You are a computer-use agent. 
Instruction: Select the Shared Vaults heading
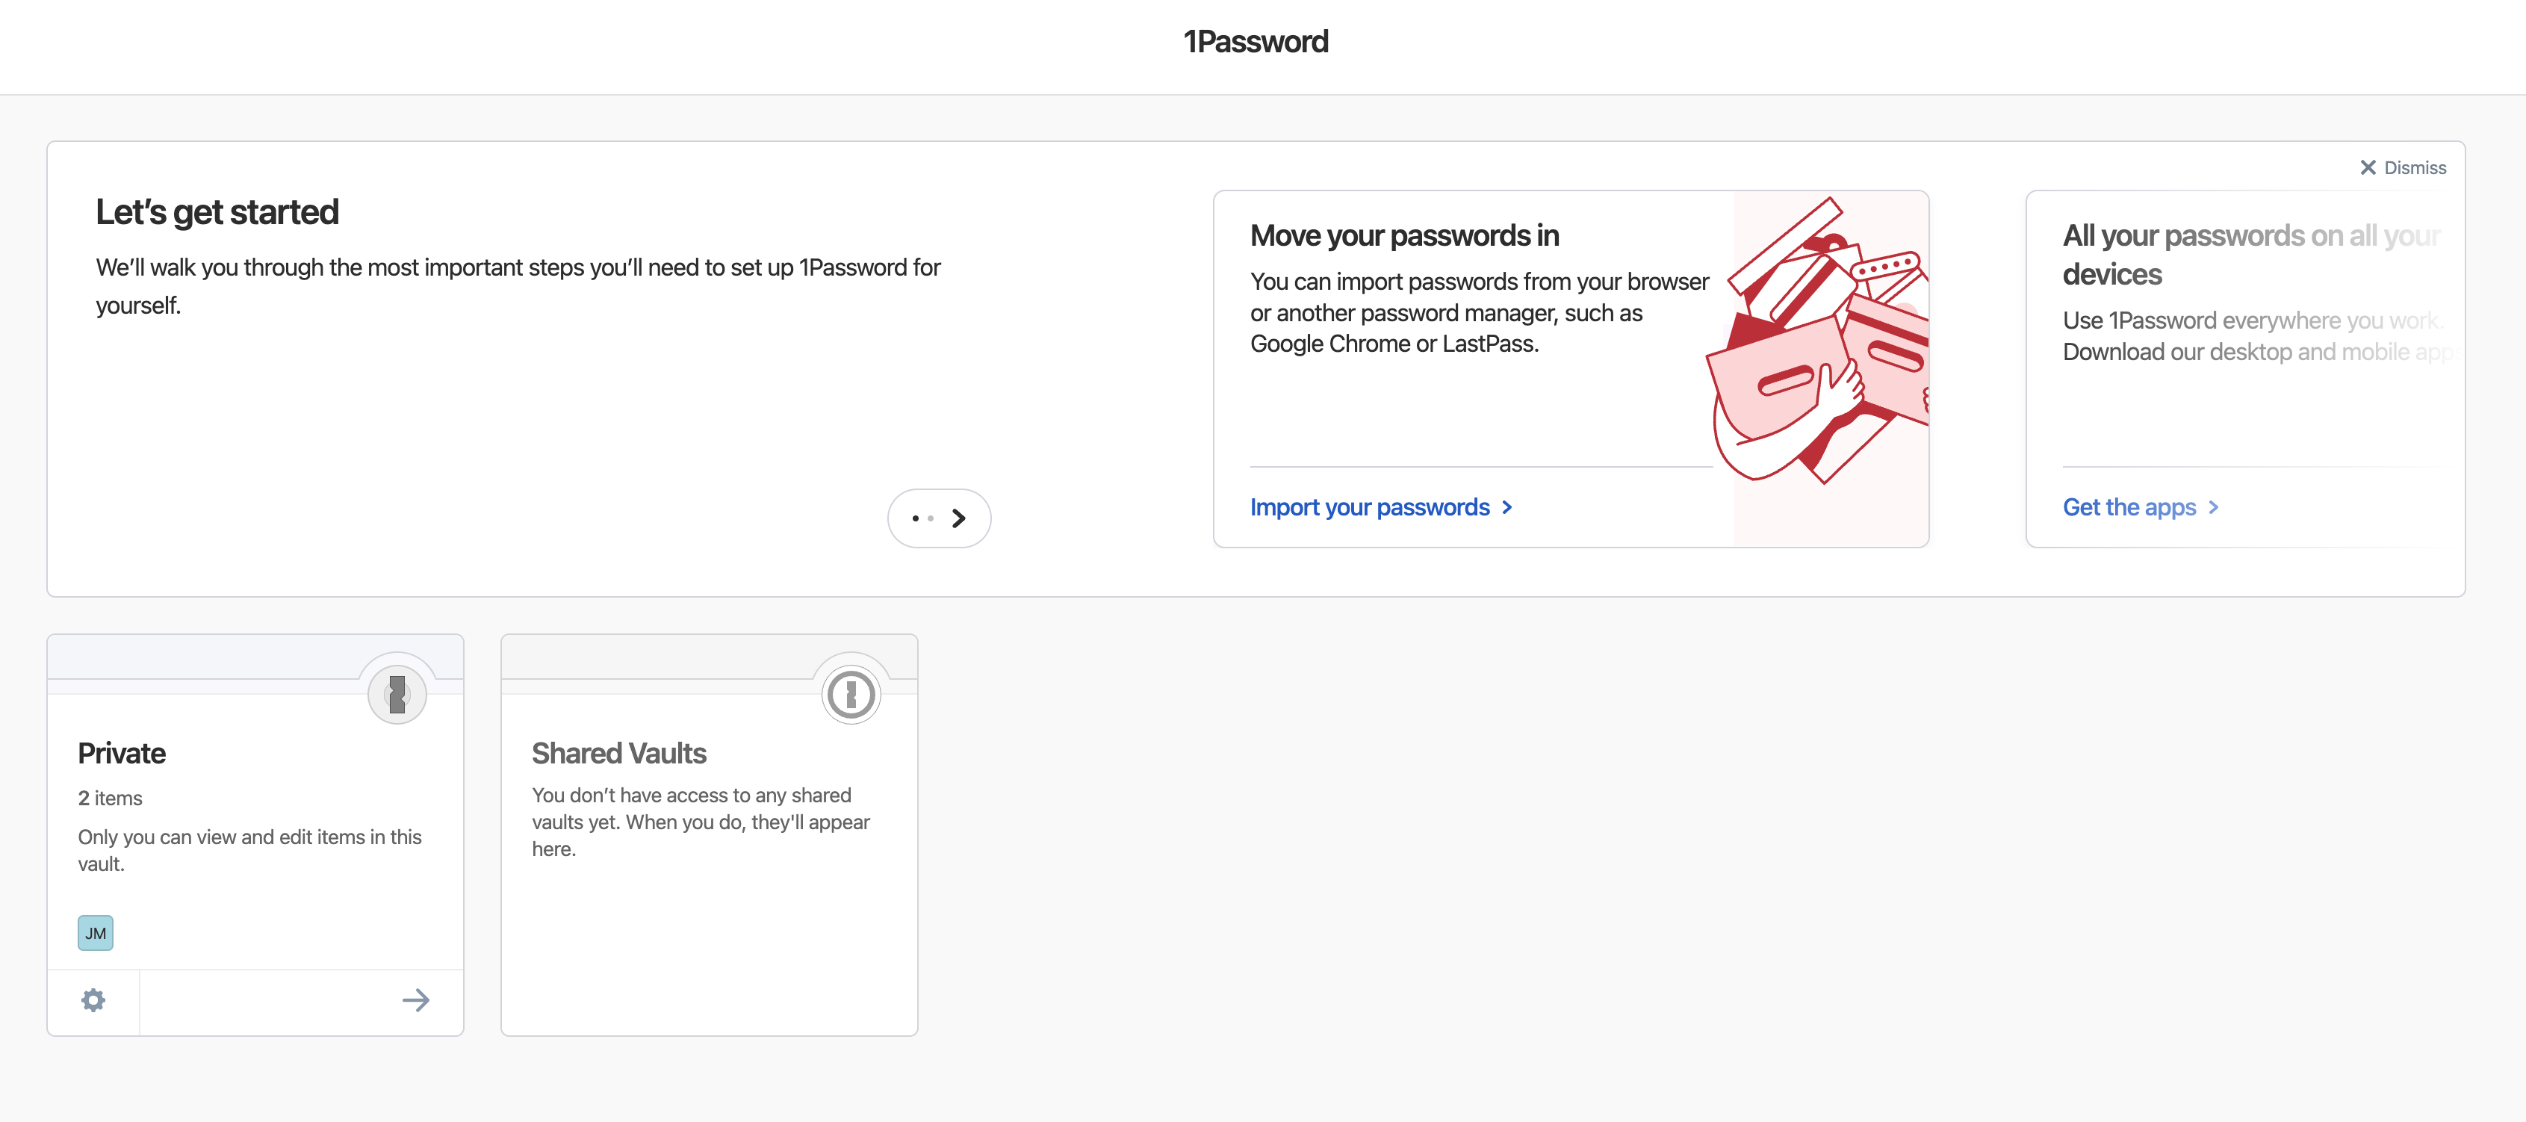[618, 752]
